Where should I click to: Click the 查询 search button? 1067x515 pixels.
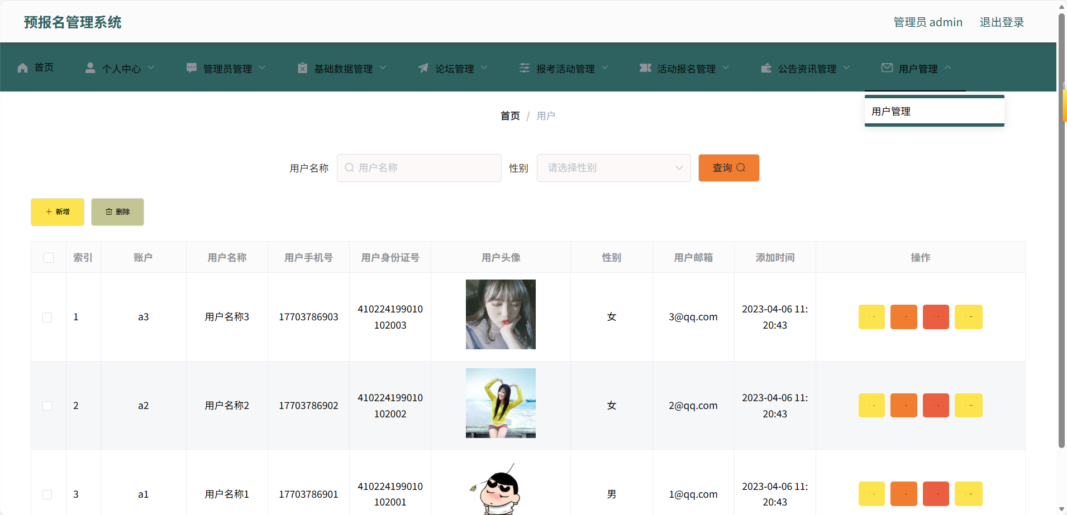[x=728, y=168]
